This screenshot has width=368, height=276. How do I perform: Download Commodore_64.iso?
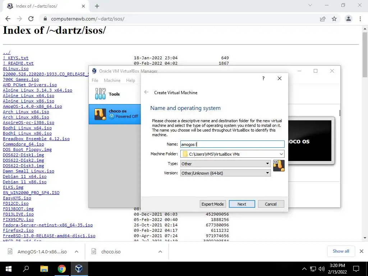coord(23,144)
